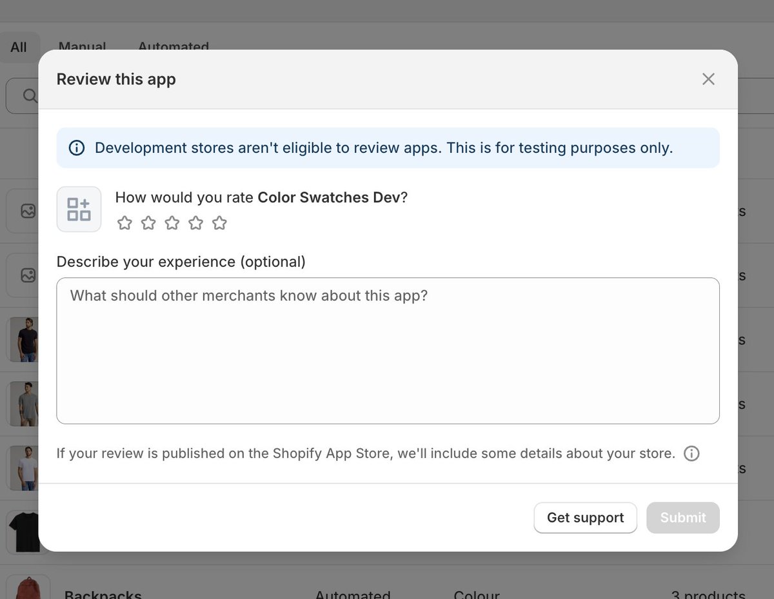Click the black t-shirt thumbnail behind dialog
Image resolution: width=774 pixels, height=599 pixels.
pyautogui.click(x=23, y=532)
